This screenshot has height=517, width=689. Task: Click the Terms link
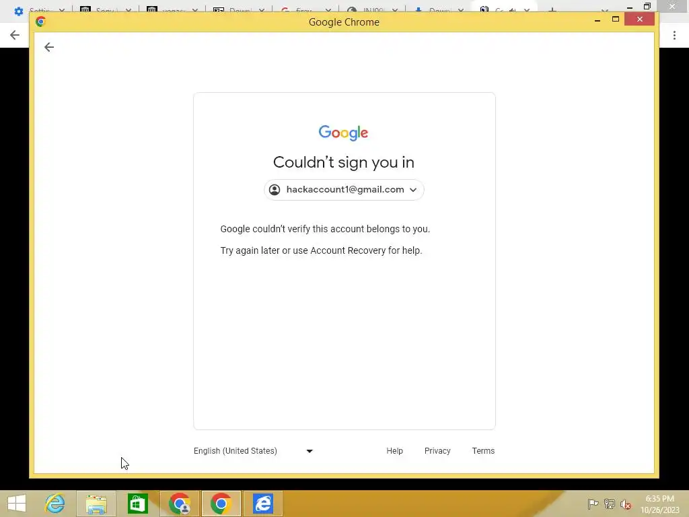tap(483, 450)
